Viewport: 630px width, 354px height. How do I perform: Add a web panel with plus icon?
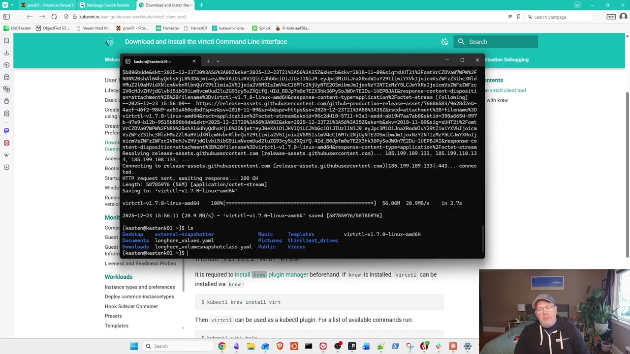point(6,167)
